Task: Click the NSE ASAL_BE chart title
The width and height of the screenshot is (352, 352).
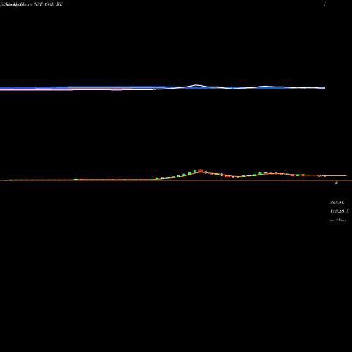Action: point(31,4)
